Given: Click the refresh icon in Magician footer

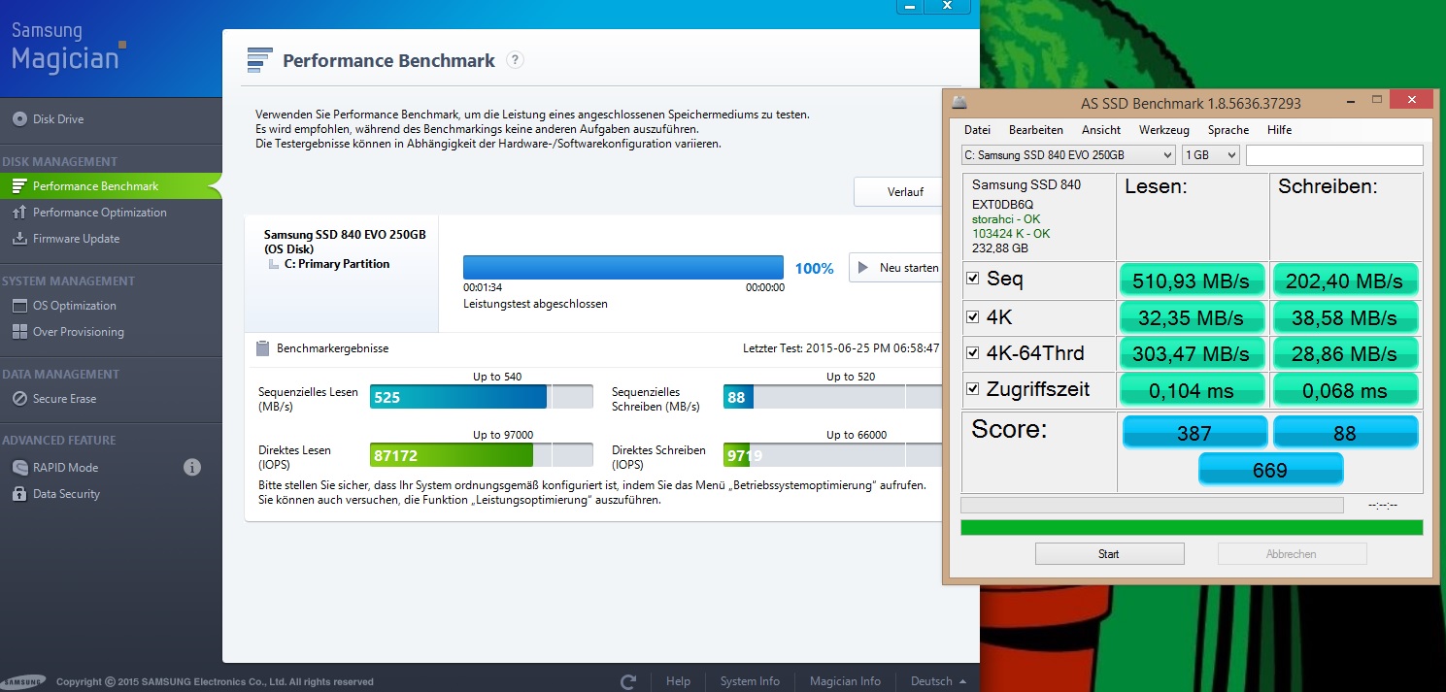Looking at the screenshot, I should pyautogui.click(x=628, y=681).
